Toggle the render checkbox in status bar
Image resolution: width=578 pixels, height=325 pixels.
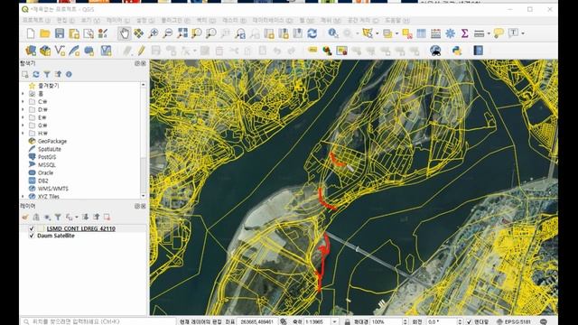[469, 321]
